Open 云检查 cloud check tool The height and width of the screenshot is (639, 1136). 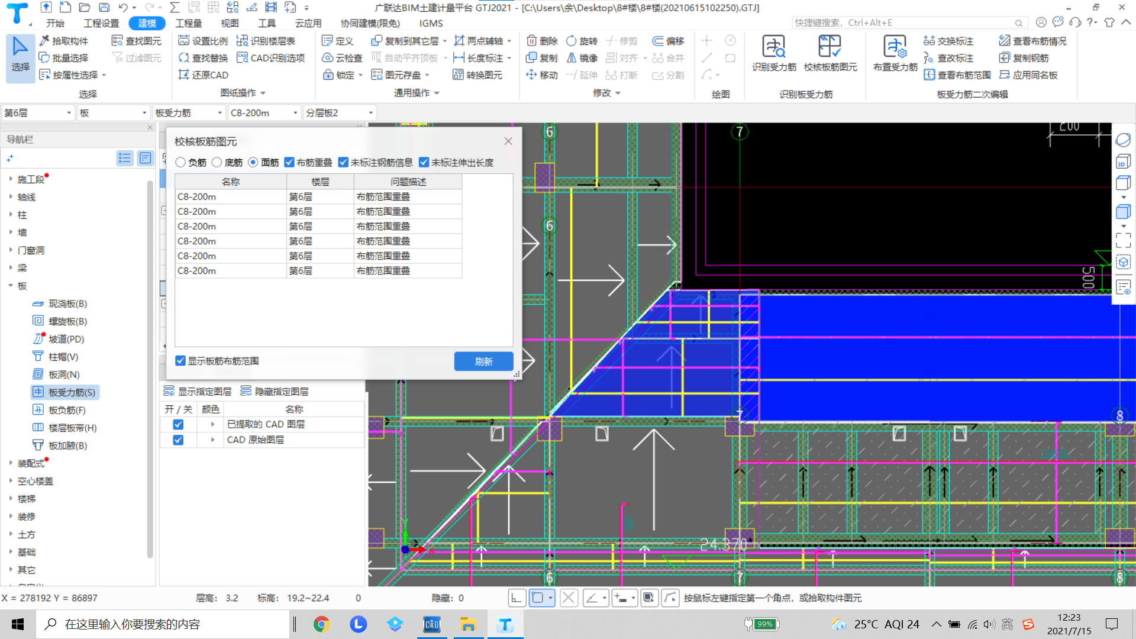click(342, 58)
